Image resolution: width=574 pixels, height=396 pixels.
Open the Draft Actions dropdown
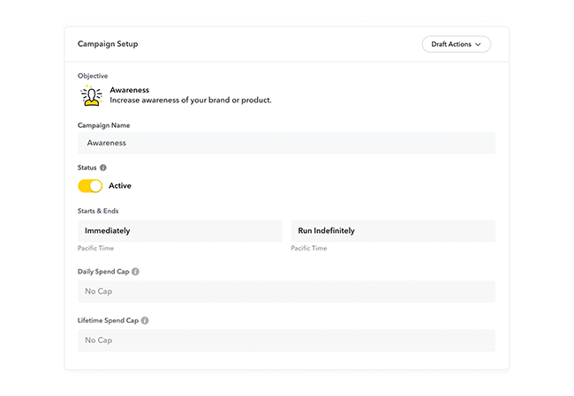click(457, 44)
